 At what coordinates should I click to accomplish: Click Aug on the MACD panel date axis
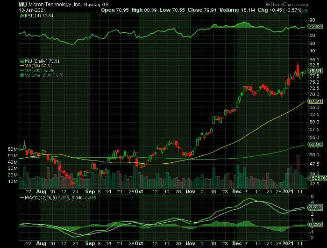pos(41,244)
